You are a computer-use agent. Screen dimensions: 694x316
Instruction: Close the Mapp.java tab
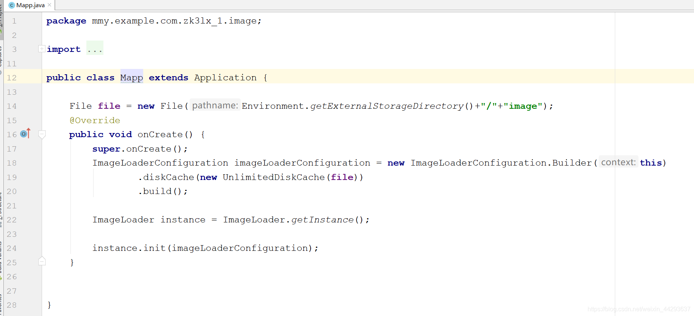[50, 5]
